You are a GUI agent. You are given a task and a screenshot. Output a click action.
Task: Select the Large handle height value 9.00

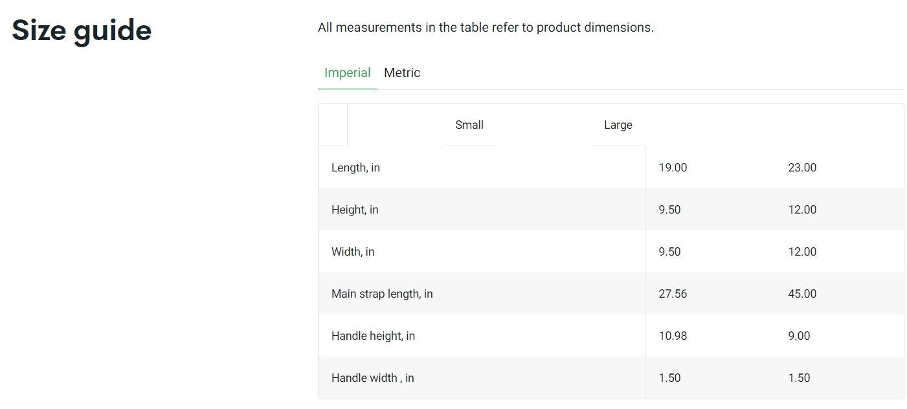(x=799, y=336)
